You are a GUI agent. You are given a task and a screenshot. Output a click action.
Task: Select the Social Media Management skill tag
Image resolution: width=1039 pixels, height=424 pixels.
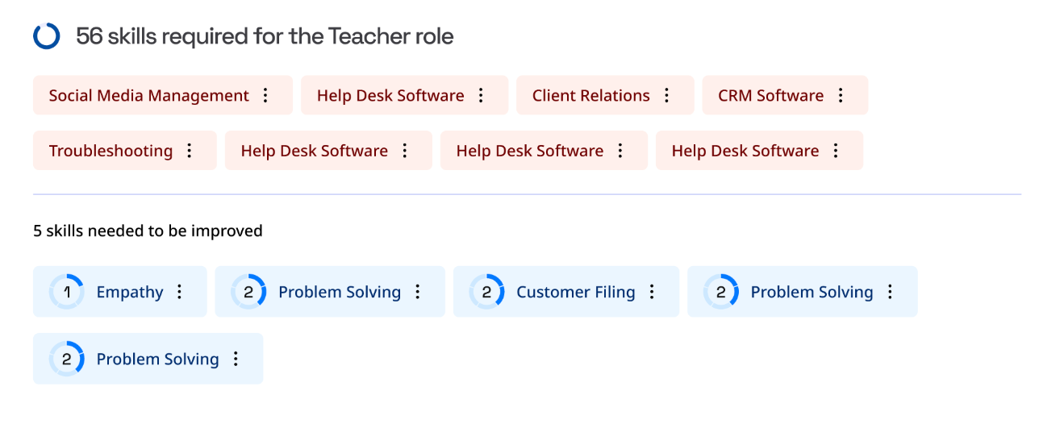point(148,96)
